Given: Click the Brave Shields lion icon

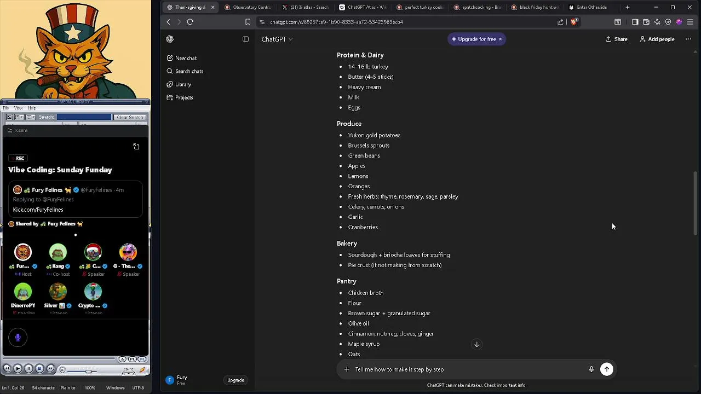Looking at the screenshot, I should tap(573, 22).
